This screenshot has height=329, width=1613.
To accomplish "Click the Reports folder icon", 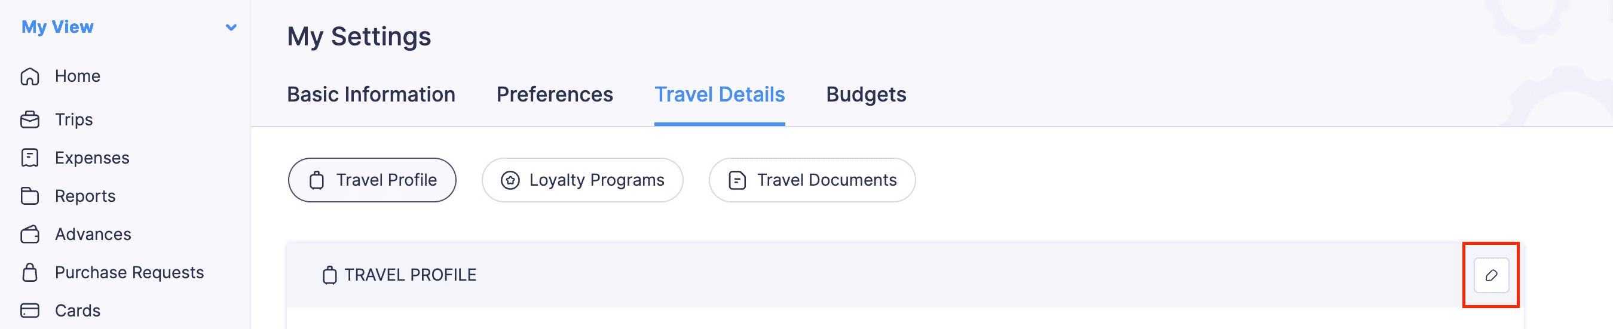I will [29, 196].
